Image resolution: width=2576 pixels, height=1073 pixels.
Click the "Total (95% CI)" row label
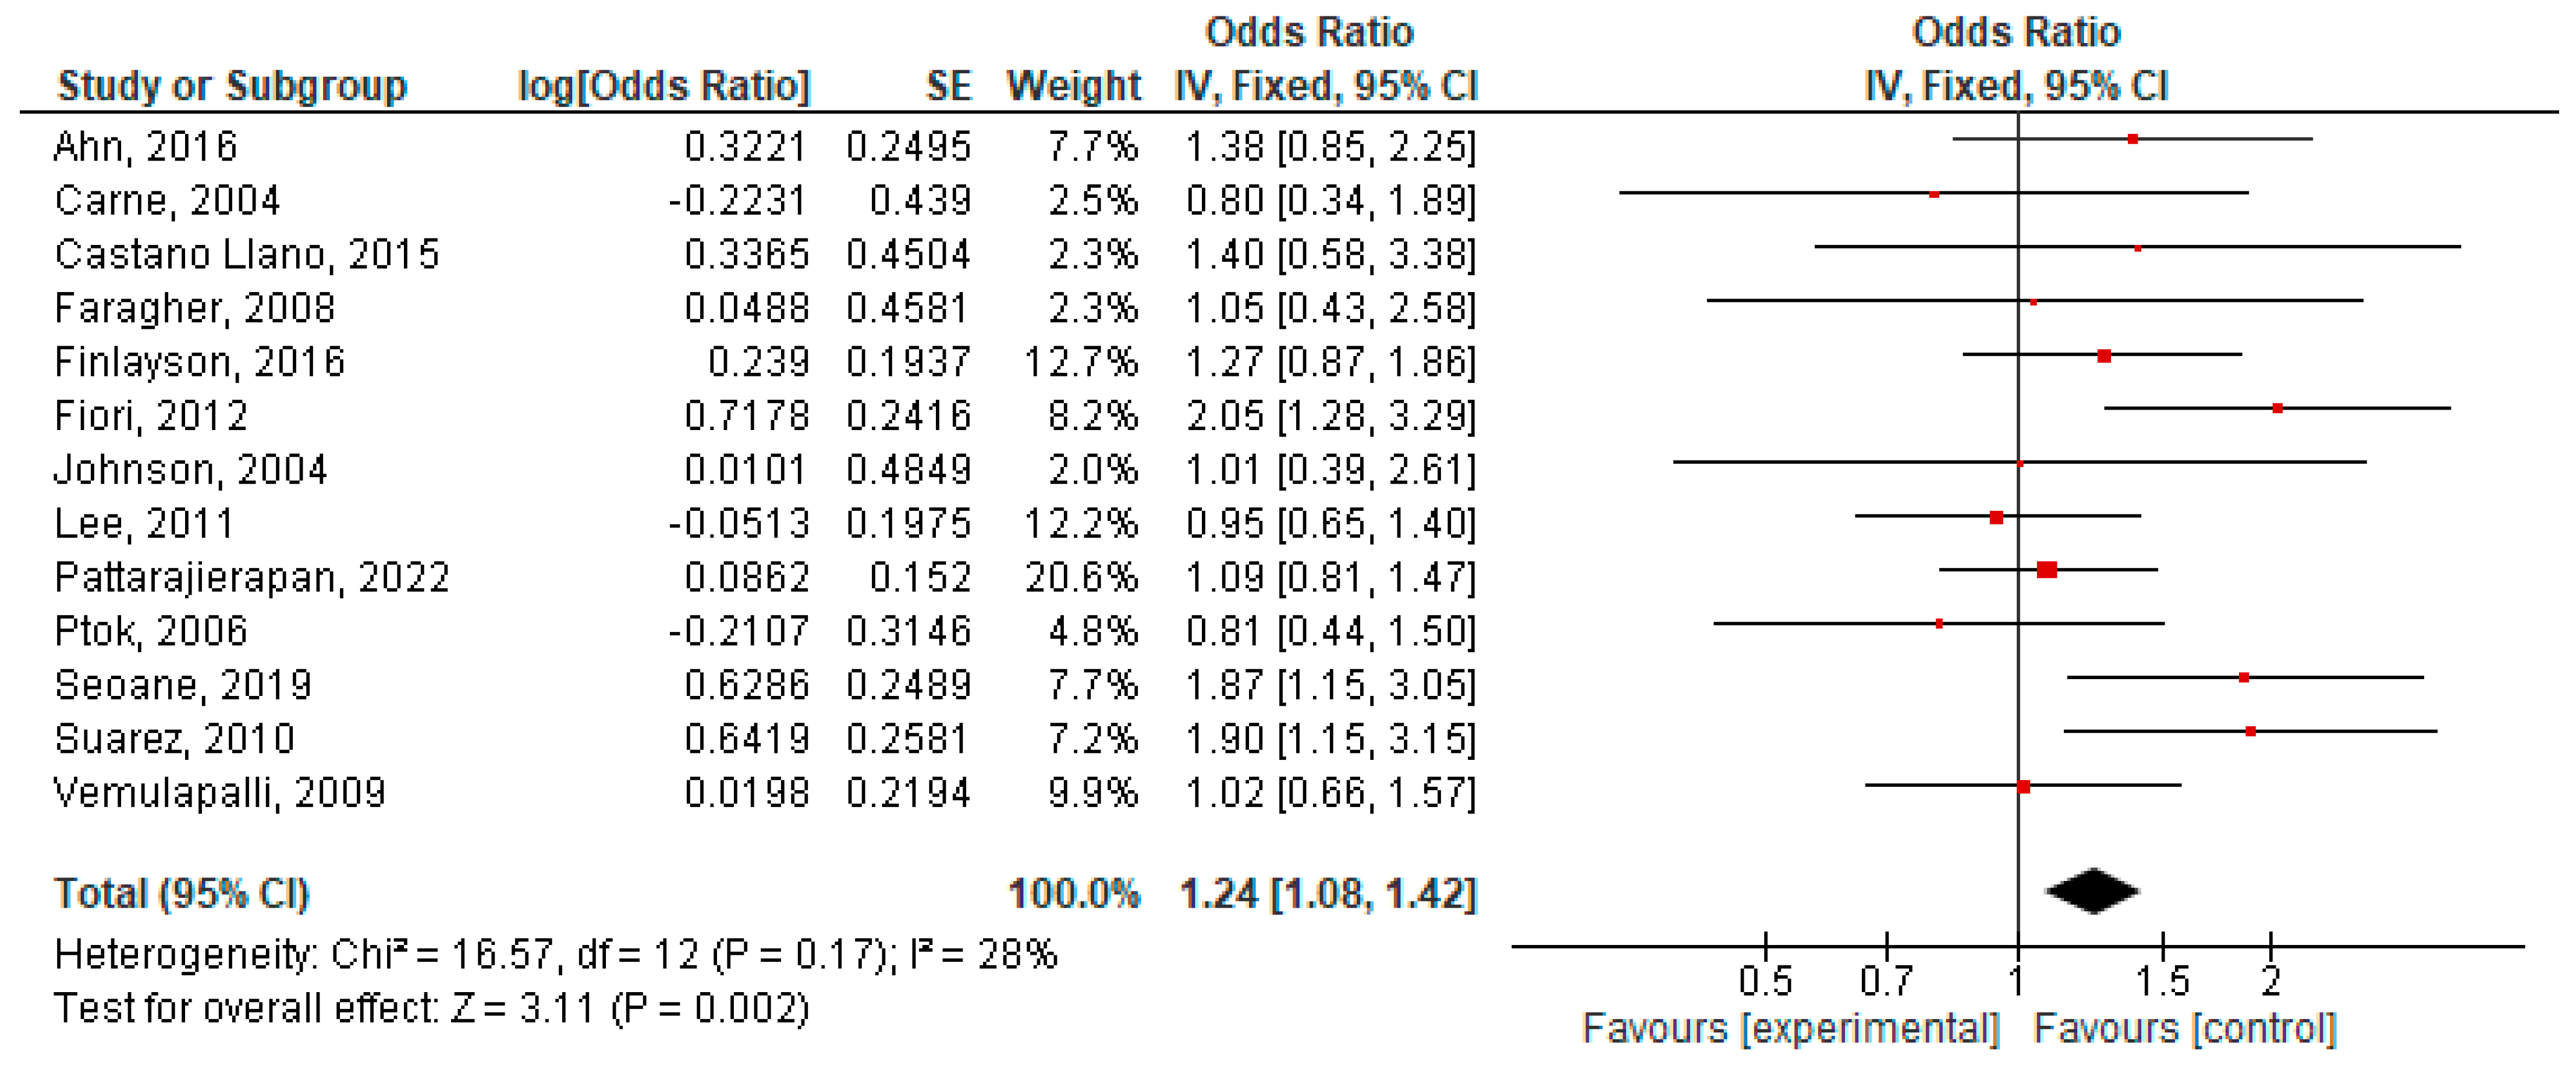tap(182, 893)
